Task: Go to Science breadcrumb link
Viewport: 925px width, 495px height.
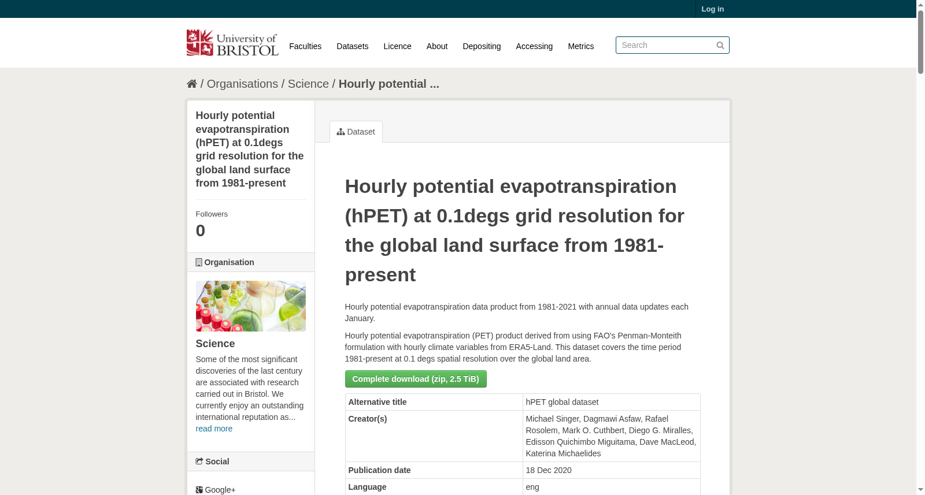Action: [308, 84]
